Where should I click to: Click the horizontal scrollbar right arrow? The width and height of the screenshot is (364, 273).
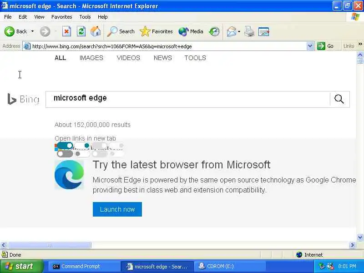coord(352,245)
